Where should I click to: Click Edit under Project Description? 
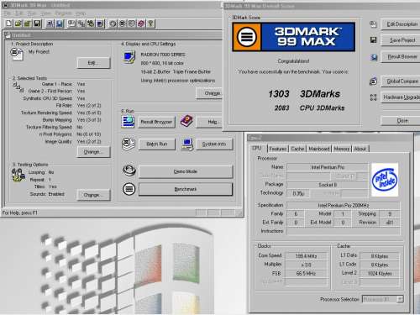click(x=93, y=63)
